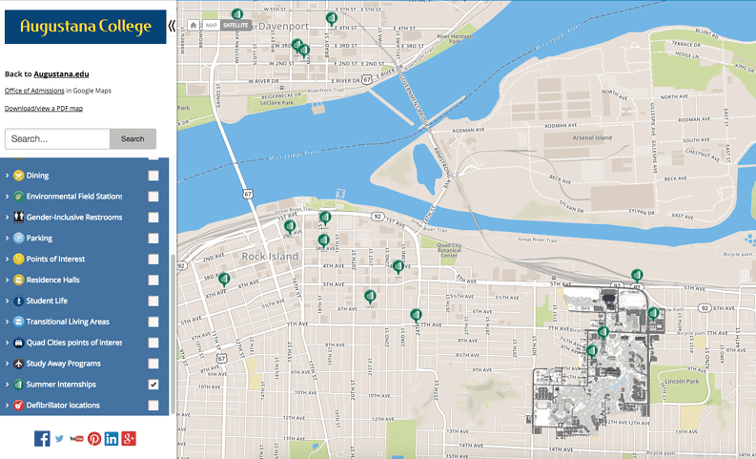Enable the Gender-Inclusive Restrooms checkbox
The width and height of the screenshot is (756, 459).
click(153, 218)
